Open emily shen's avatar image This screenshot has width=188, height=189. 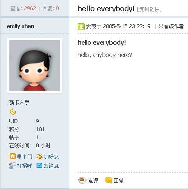(x=34, y=65)
